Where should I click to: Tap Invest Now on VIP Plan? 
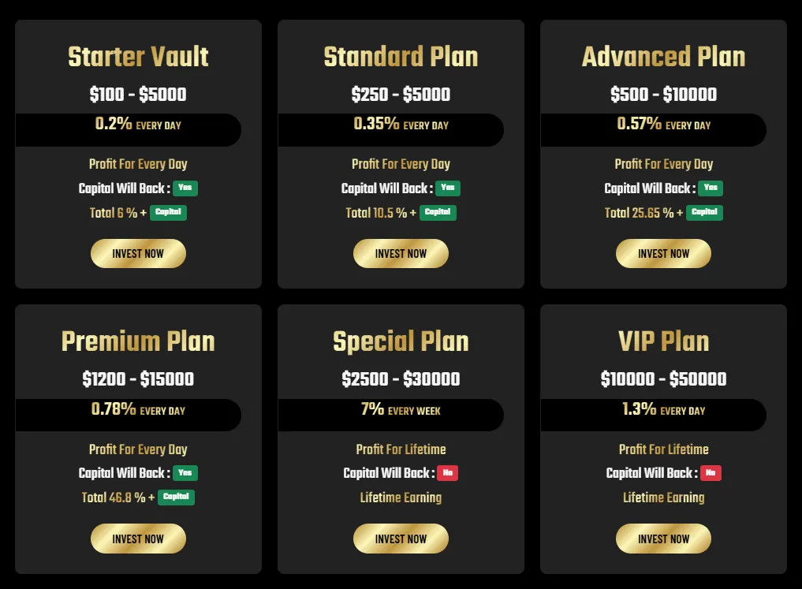663,539
